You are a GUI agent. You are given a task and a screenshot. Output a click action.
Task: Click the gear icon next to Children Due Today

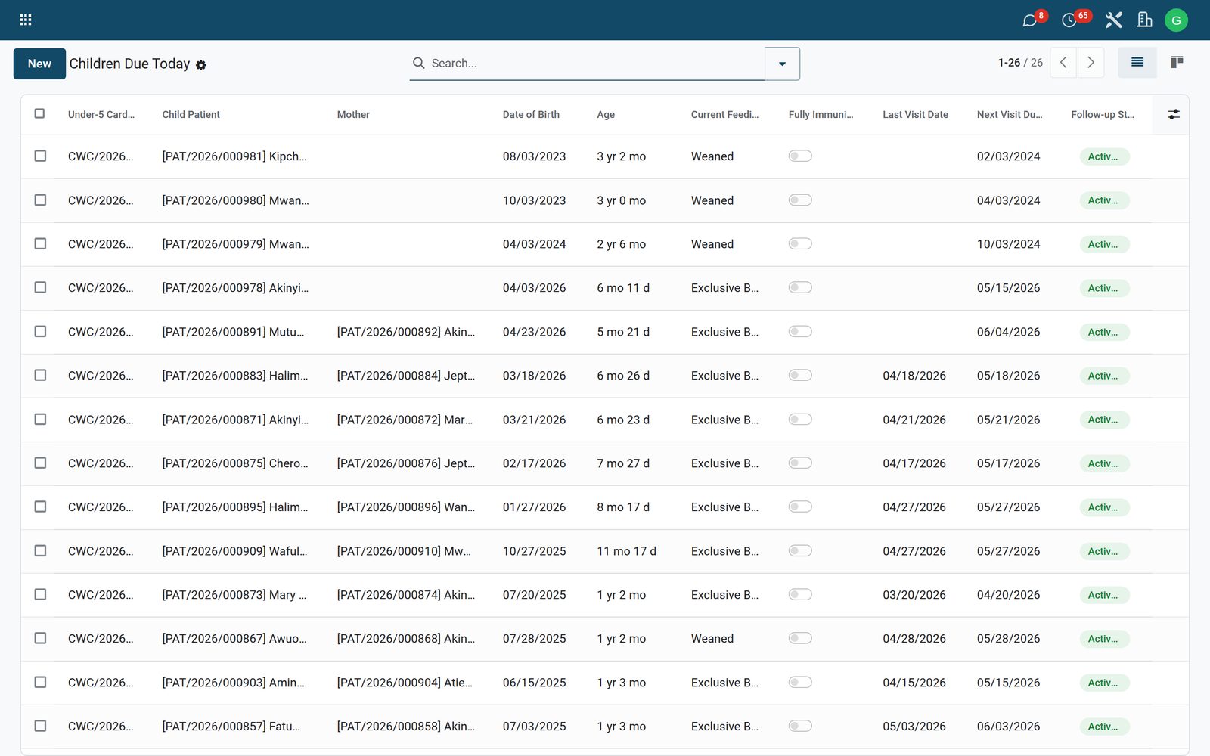[201, 65]
